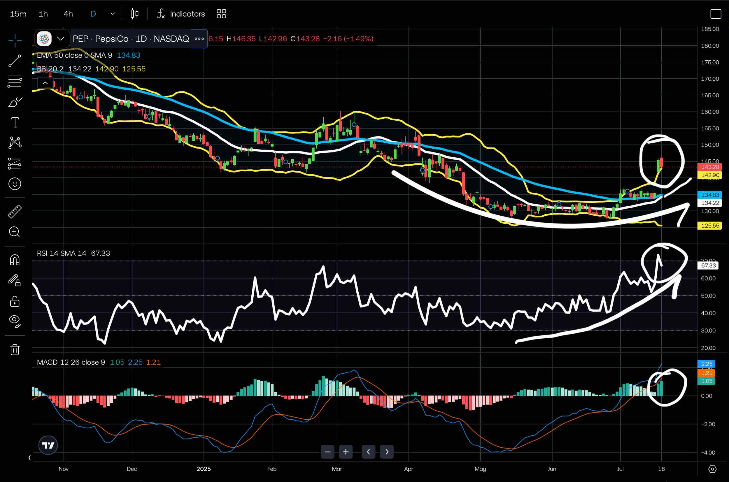Collapse the indicator legend with the caret
Screen dimensions: 729x482
(45, 83)
